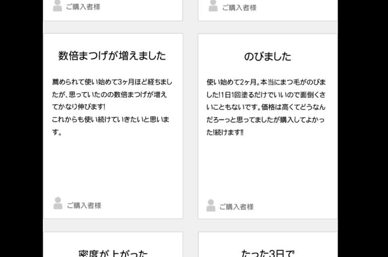Screen dimensions: 388x257
Task: Click avatar icon under のびました review
Action: click(x=211, y=205)
